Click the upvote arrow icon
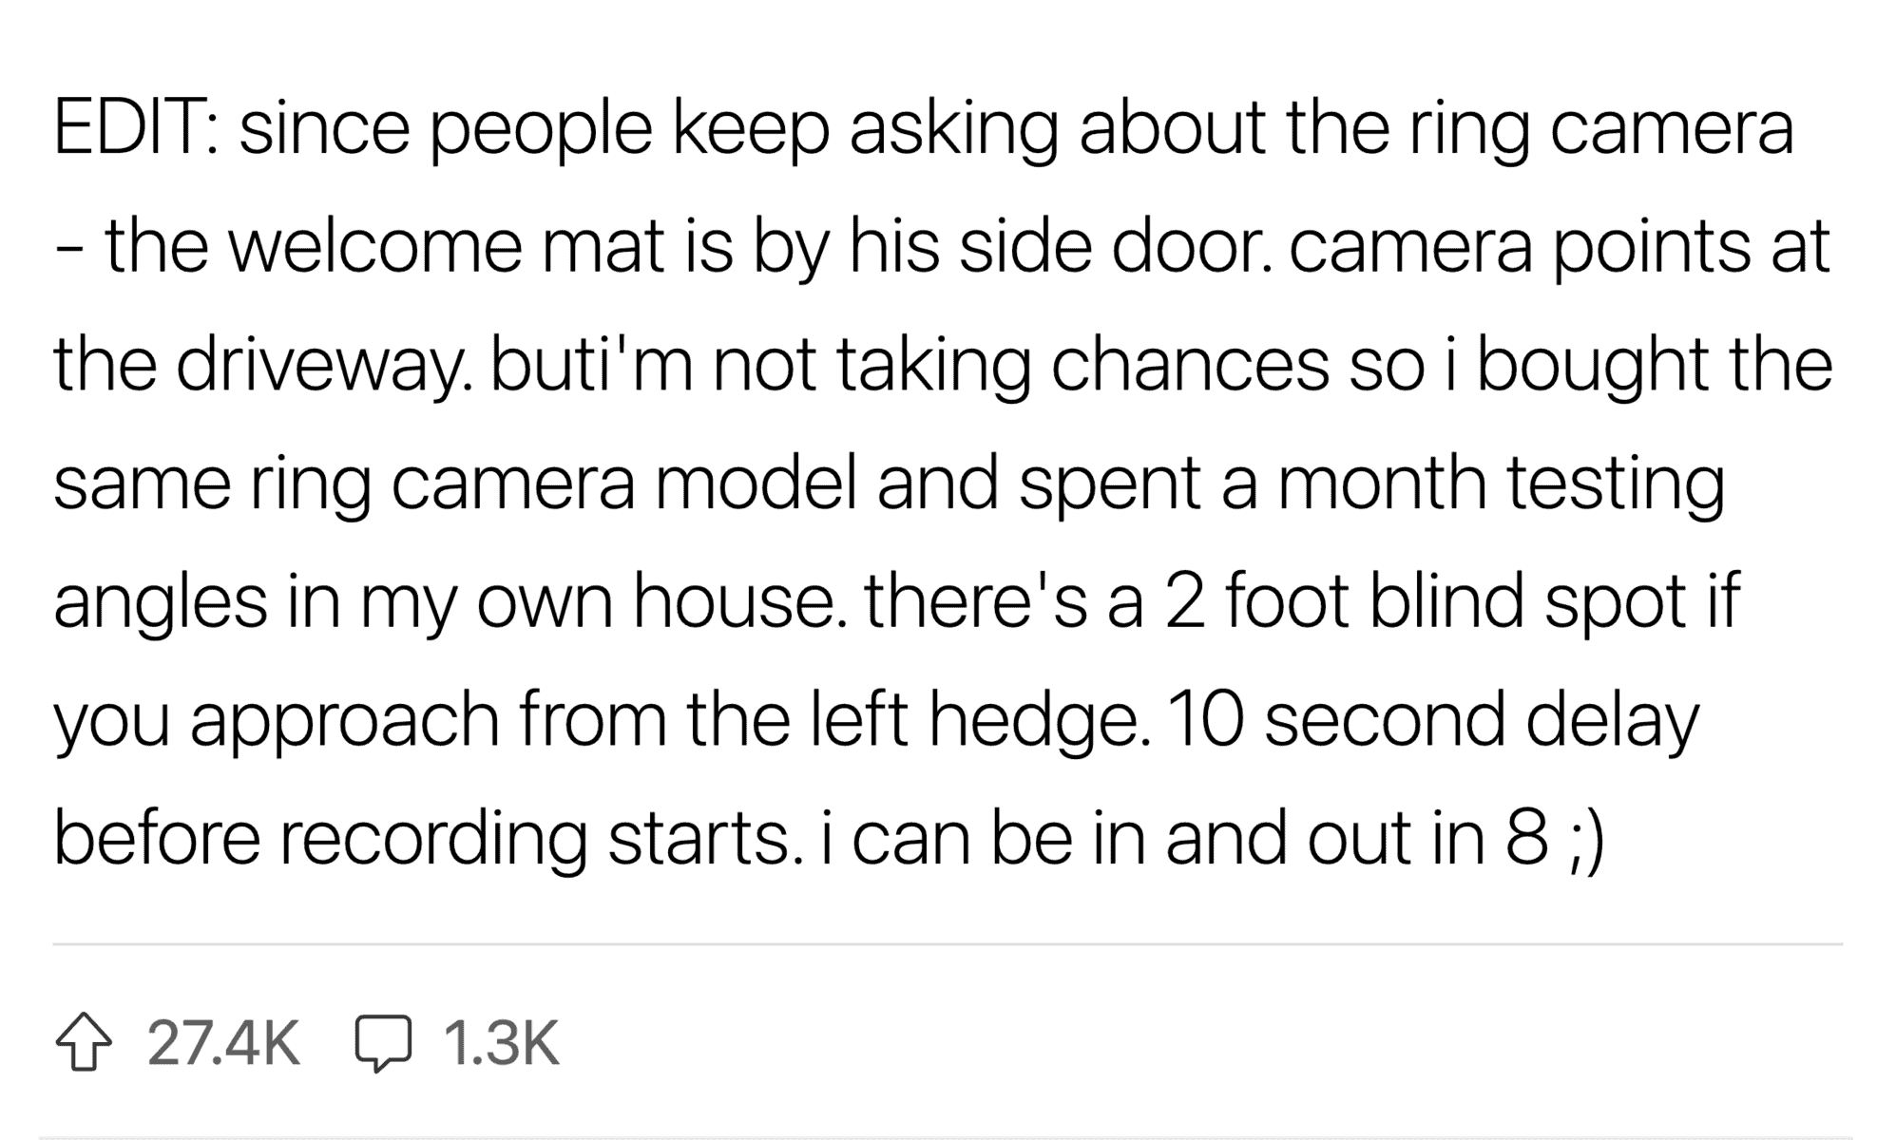 click(84, 1043)
